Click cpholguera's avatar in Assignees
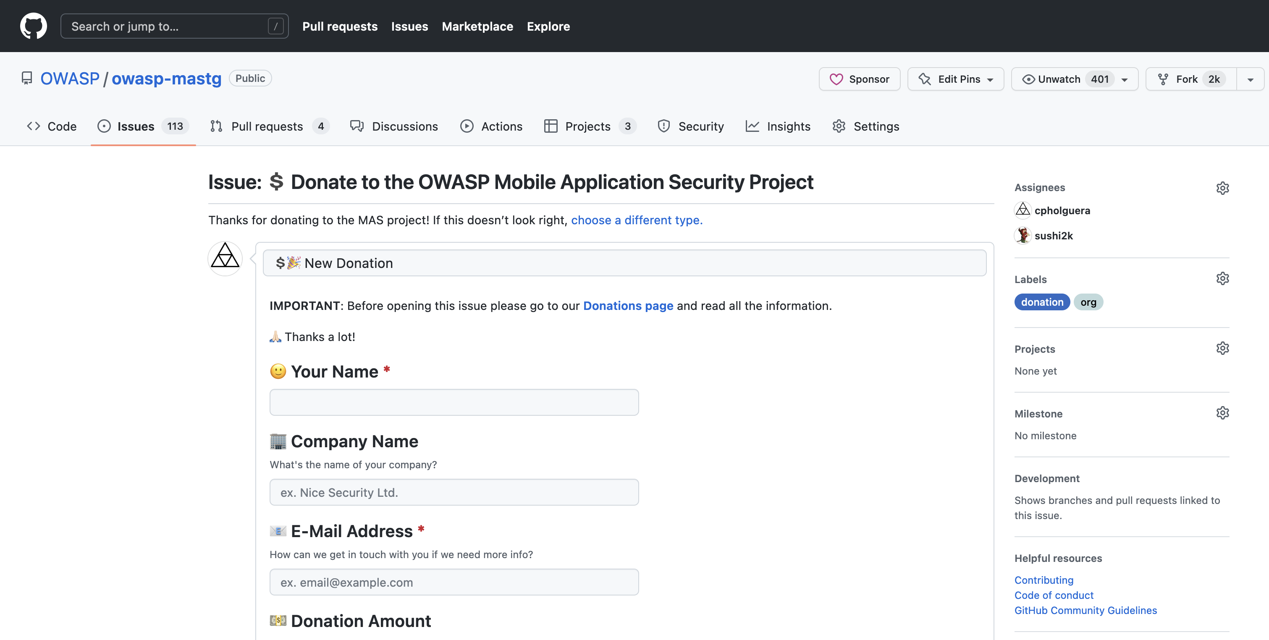 click(x=1023, y=210)
